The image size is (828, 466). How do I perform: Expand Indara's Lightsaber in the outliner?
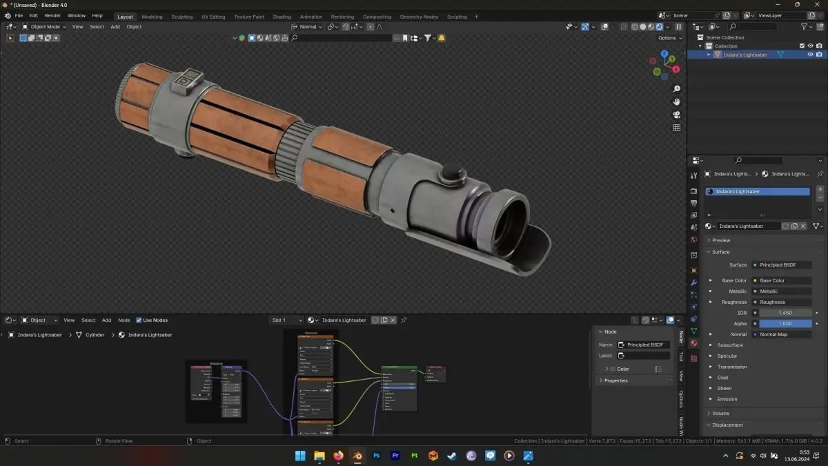(x=709, y=55)
